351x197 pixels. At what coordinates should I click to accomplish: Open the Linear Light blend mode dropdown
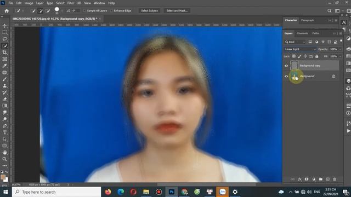point(300,49)
